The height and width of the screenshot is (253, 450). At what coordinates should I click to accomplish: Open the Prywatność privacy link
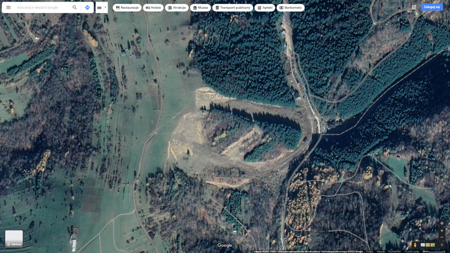(x=395, y=252)
